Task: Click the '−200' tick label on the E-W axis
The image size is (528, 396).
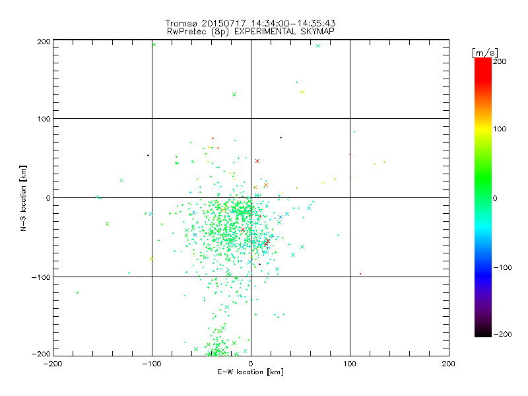Action: (53, 364)
